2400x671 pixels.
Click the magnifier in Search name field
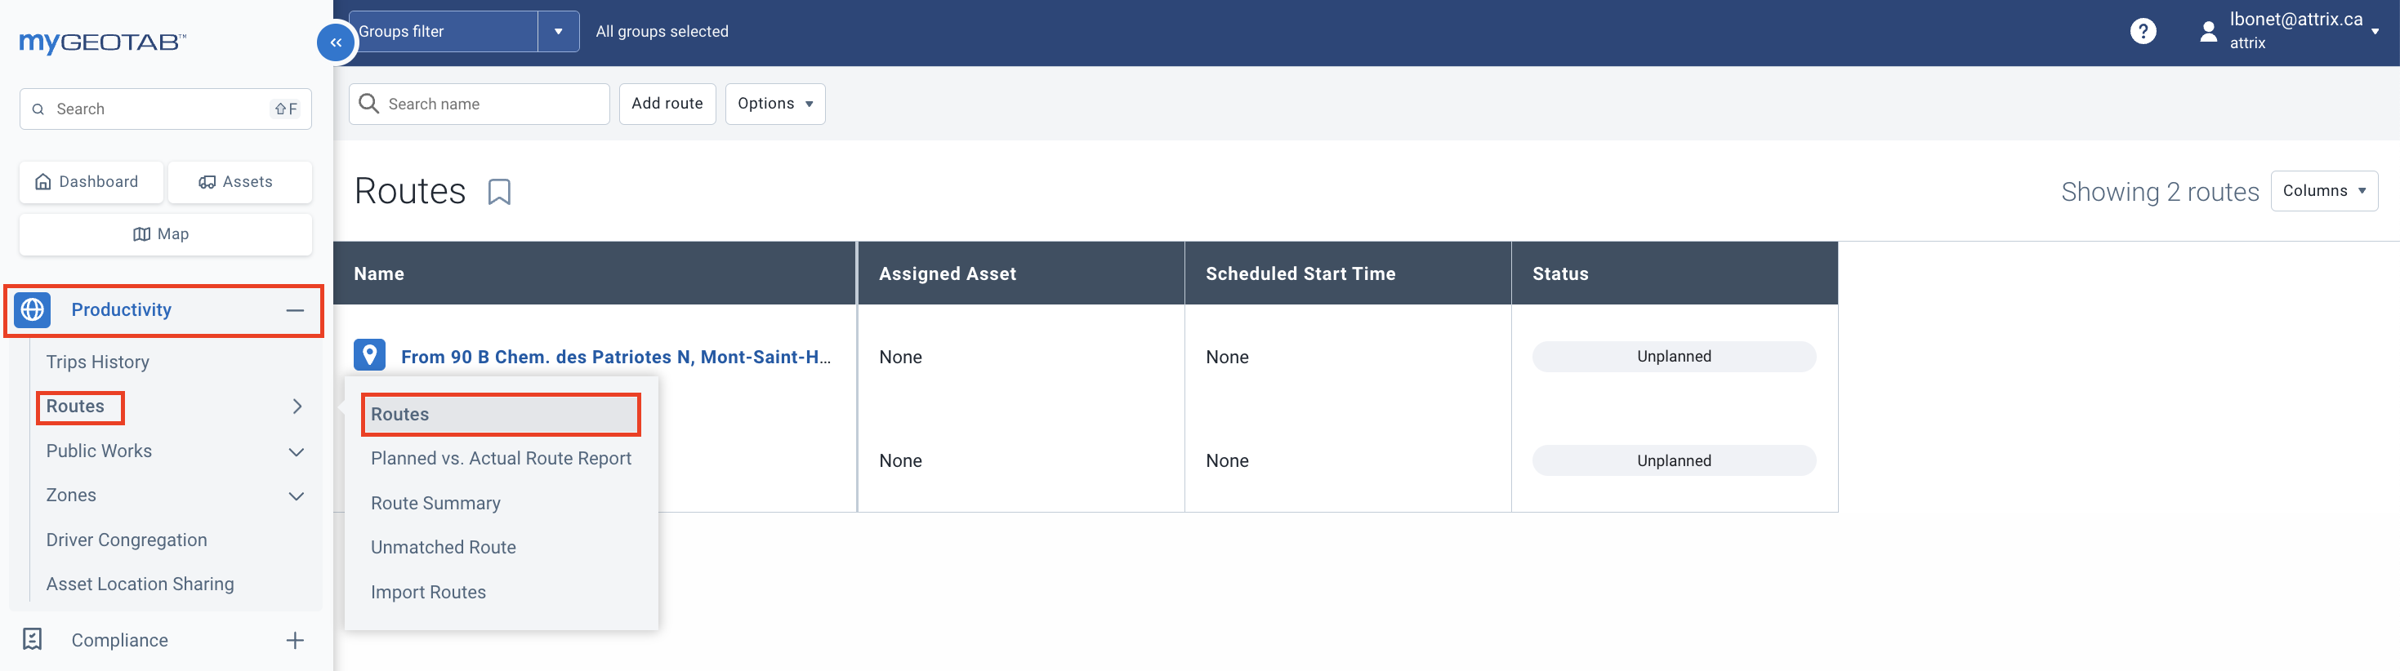(369, 104)
